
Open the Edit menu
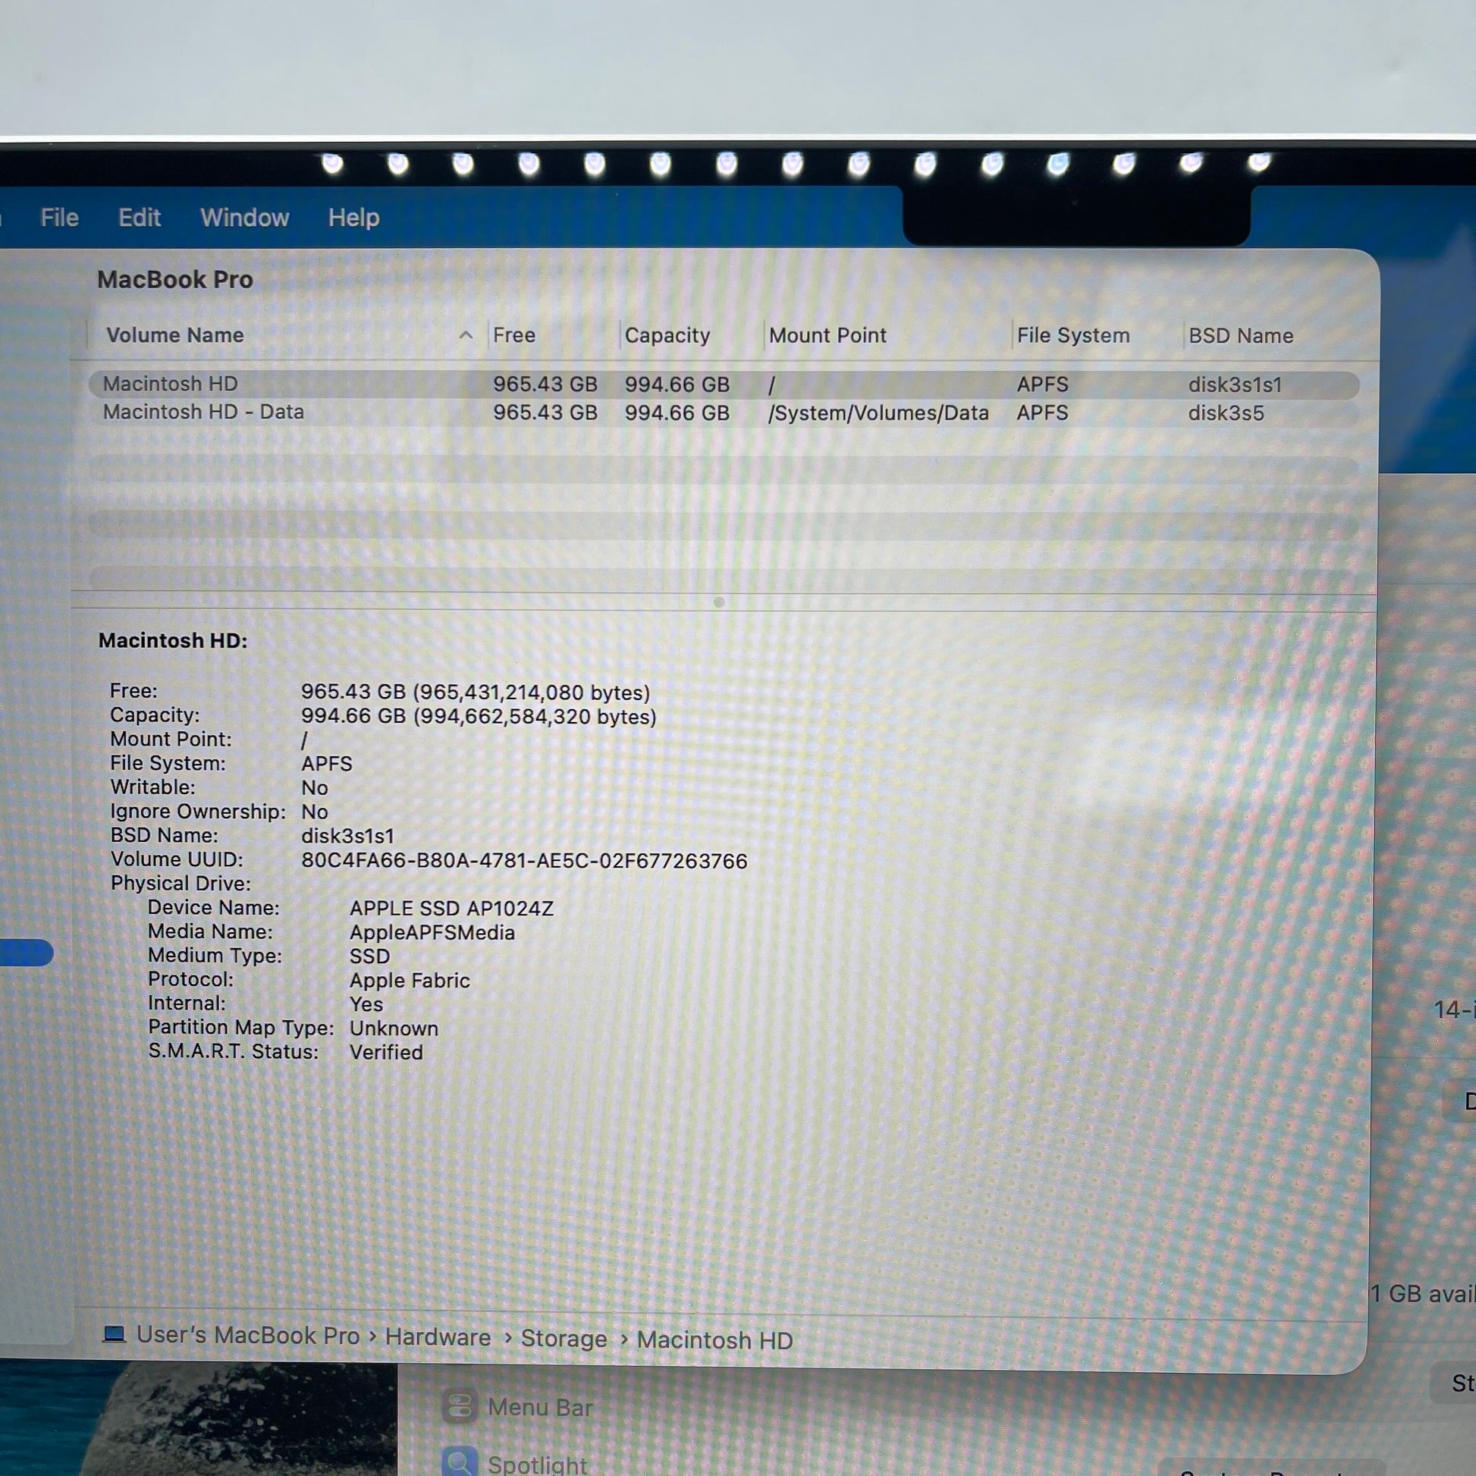(x=140, y=218)
